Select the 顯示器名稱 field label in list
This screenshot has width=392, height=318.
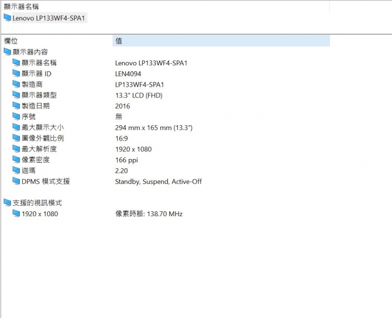(39, 63)
